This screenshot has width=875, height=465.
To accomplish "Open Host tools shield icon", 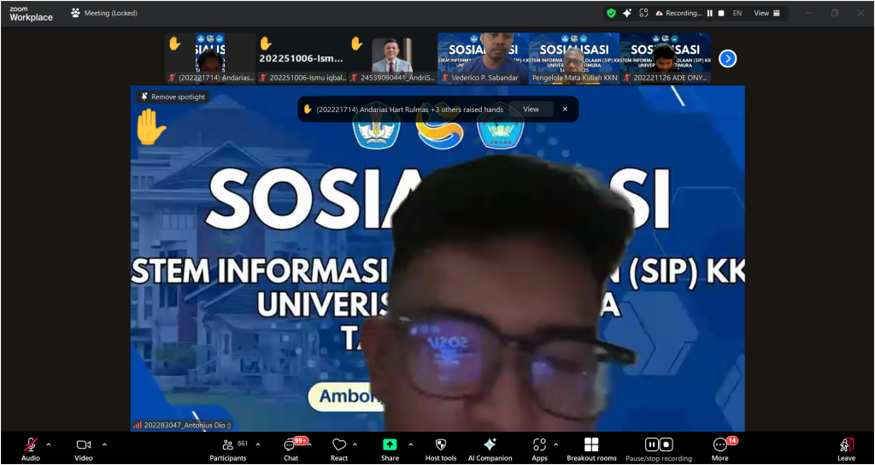I will (x=441, y=445).
